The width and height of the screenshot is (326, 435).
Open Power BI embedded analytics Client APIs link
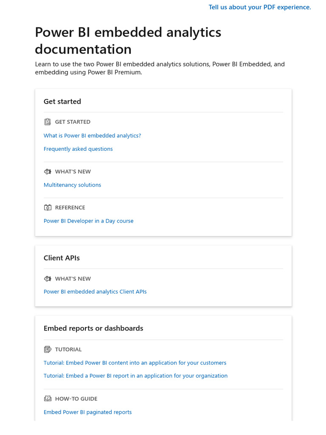click(x=95, y=292)
